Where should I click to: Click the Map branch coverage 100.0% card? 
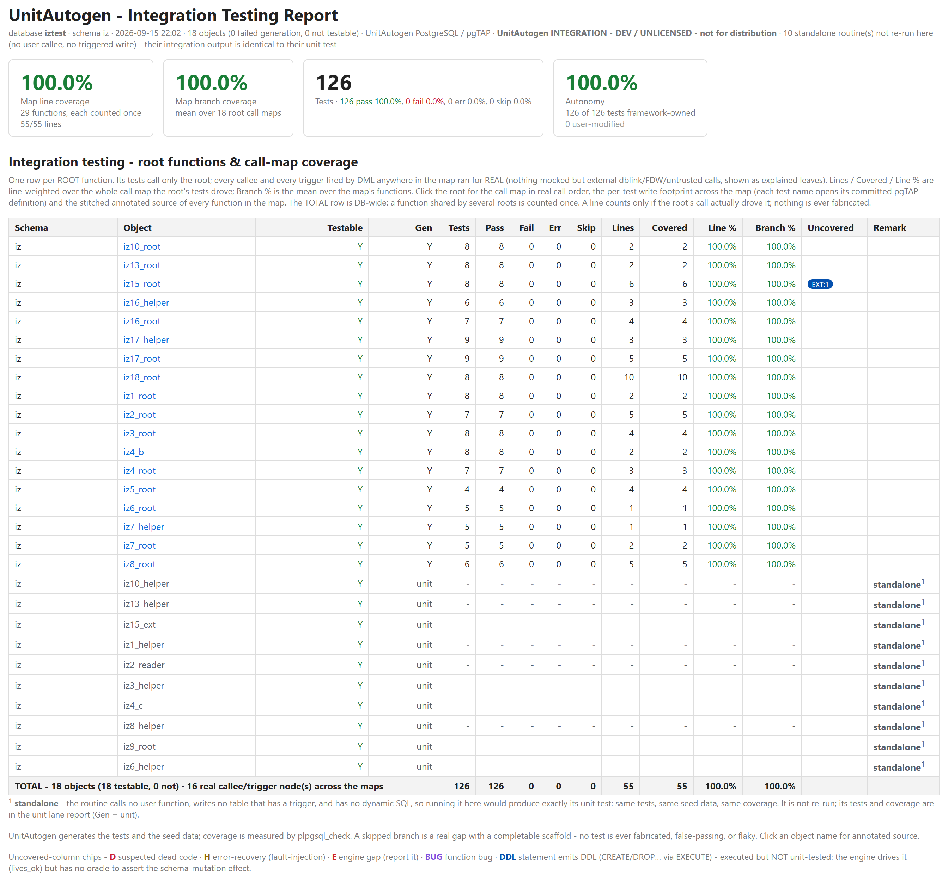pyautogui.click(x=228, y=98)
